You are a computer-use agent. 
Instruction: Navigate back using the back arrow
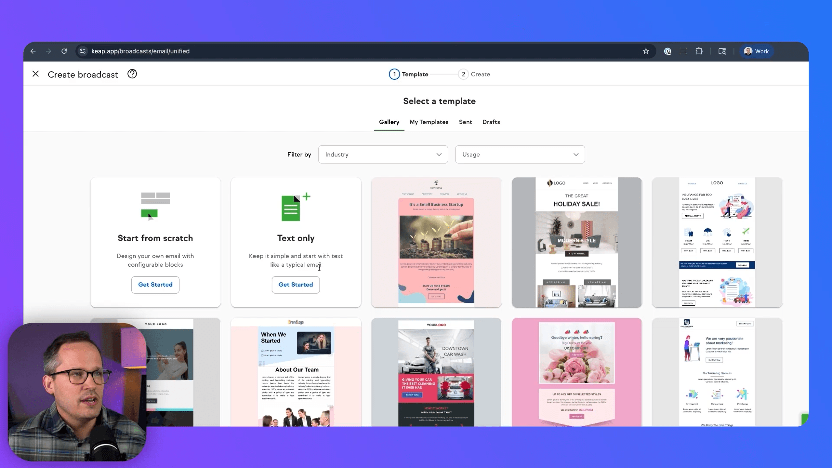pyautogui.click(x=33, y=51)
